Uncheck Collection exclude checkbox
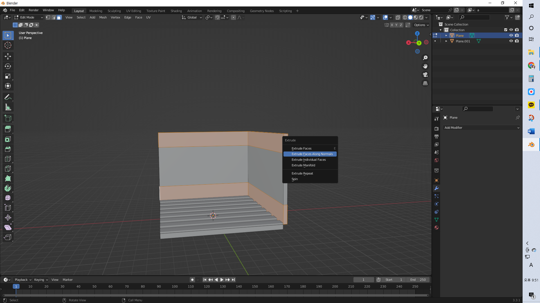Image resolution: width=540 pixels, height=303 pixels. click(x=505, y=30)
